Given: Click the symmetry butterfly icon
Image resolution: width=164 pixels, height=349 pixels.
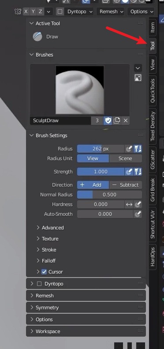Looking at the screenshot, I should (18, 11).
